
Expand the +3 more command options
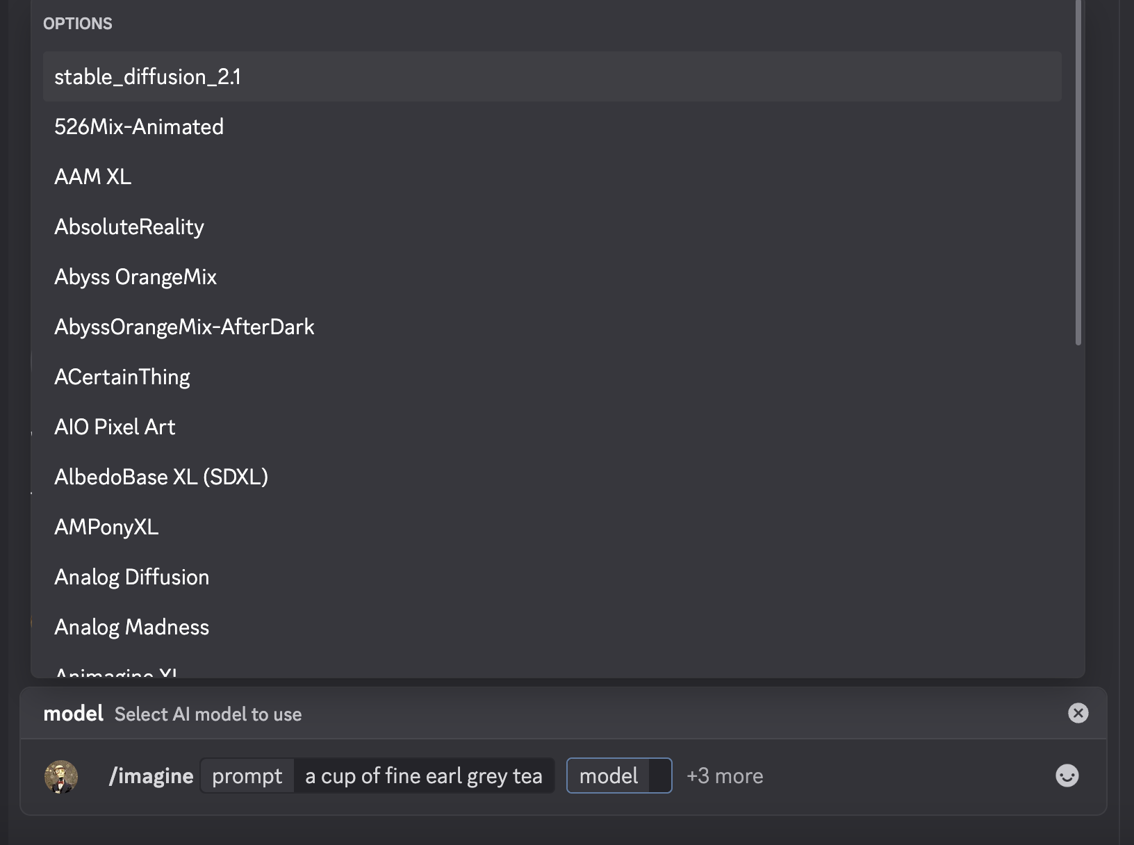tap(725, 776)
